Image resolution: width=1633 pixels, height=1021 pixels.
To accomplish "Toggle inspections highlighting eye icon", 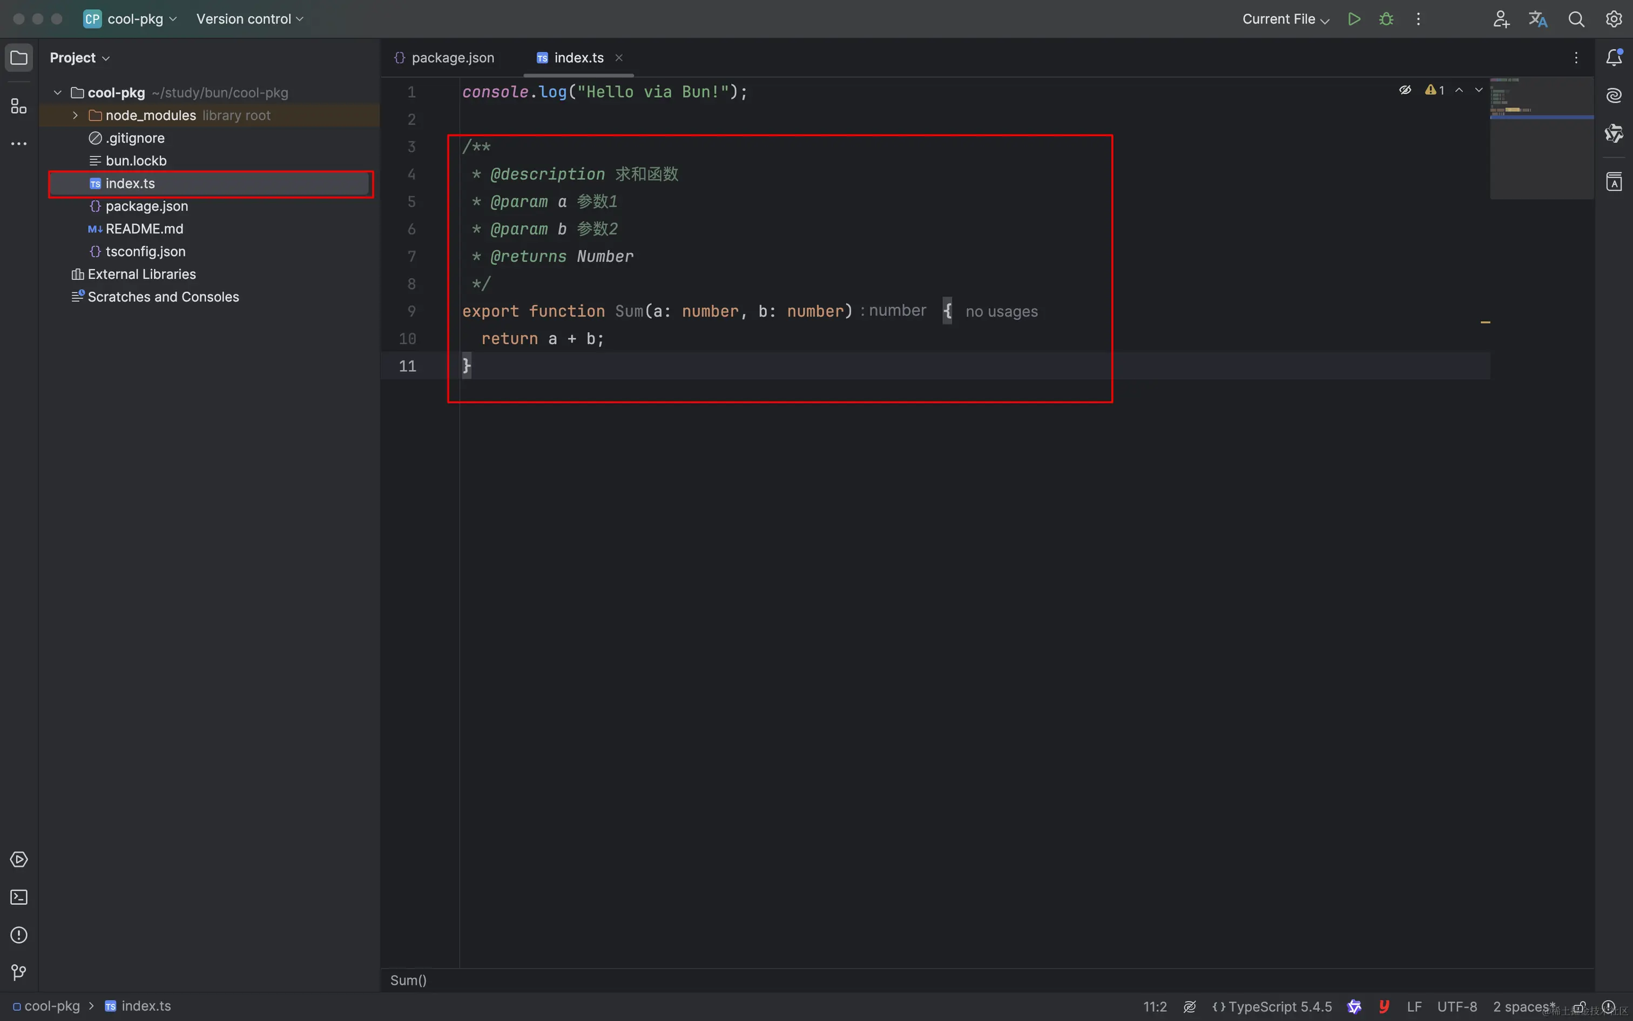I will [x=1405, y=90].
